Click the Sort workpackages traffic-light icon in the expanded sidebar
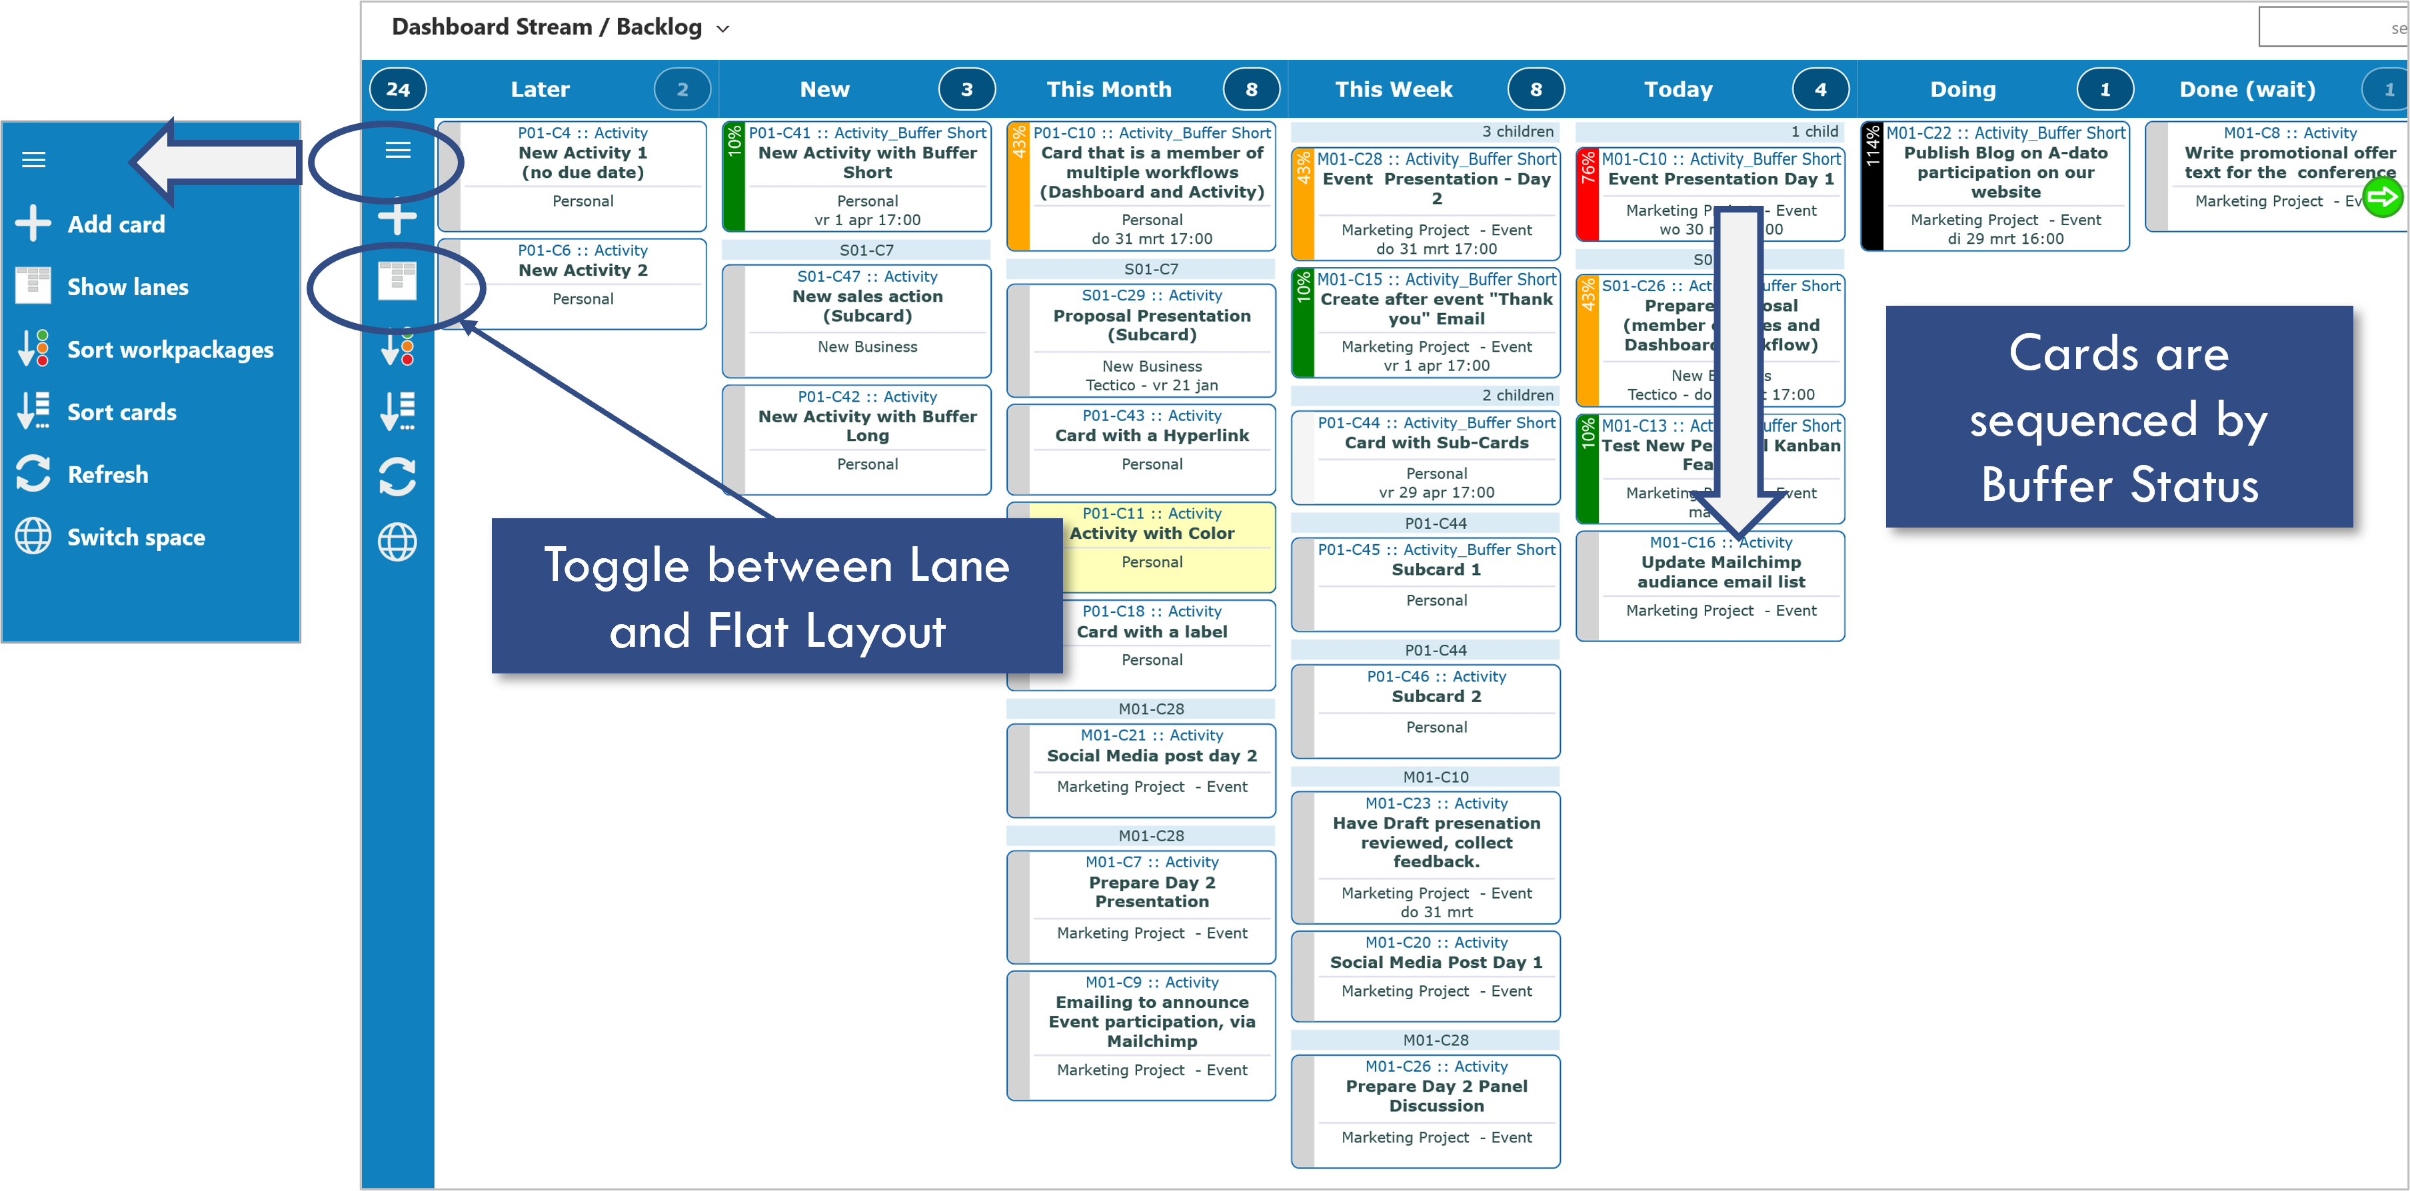This screenshot has height=1191, width=2410. tap(34, 348)
